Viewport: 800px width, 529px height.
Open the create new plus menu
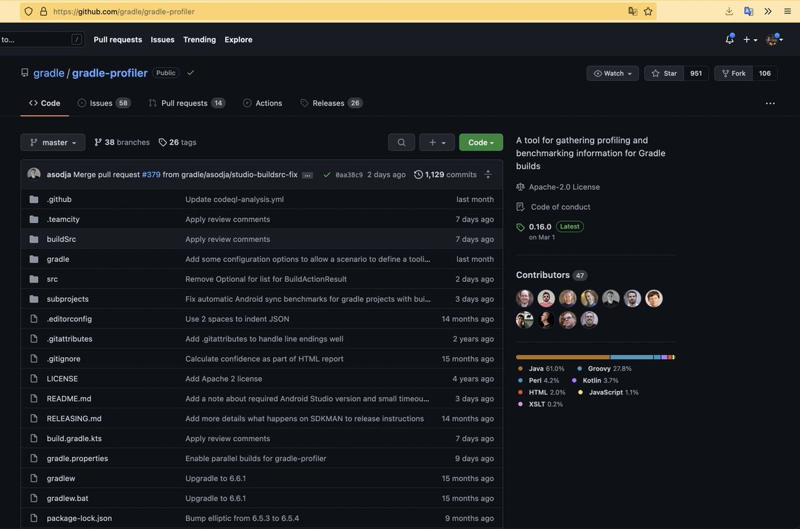click(x=750, y=40)
